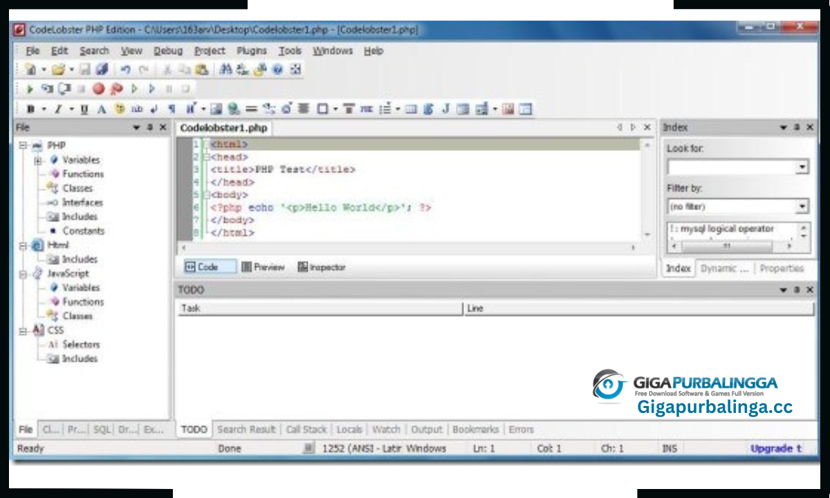Collapse the CSS tree node
Image resolution: width=830 pixels, height=498 pixels.
coord(24,330)
